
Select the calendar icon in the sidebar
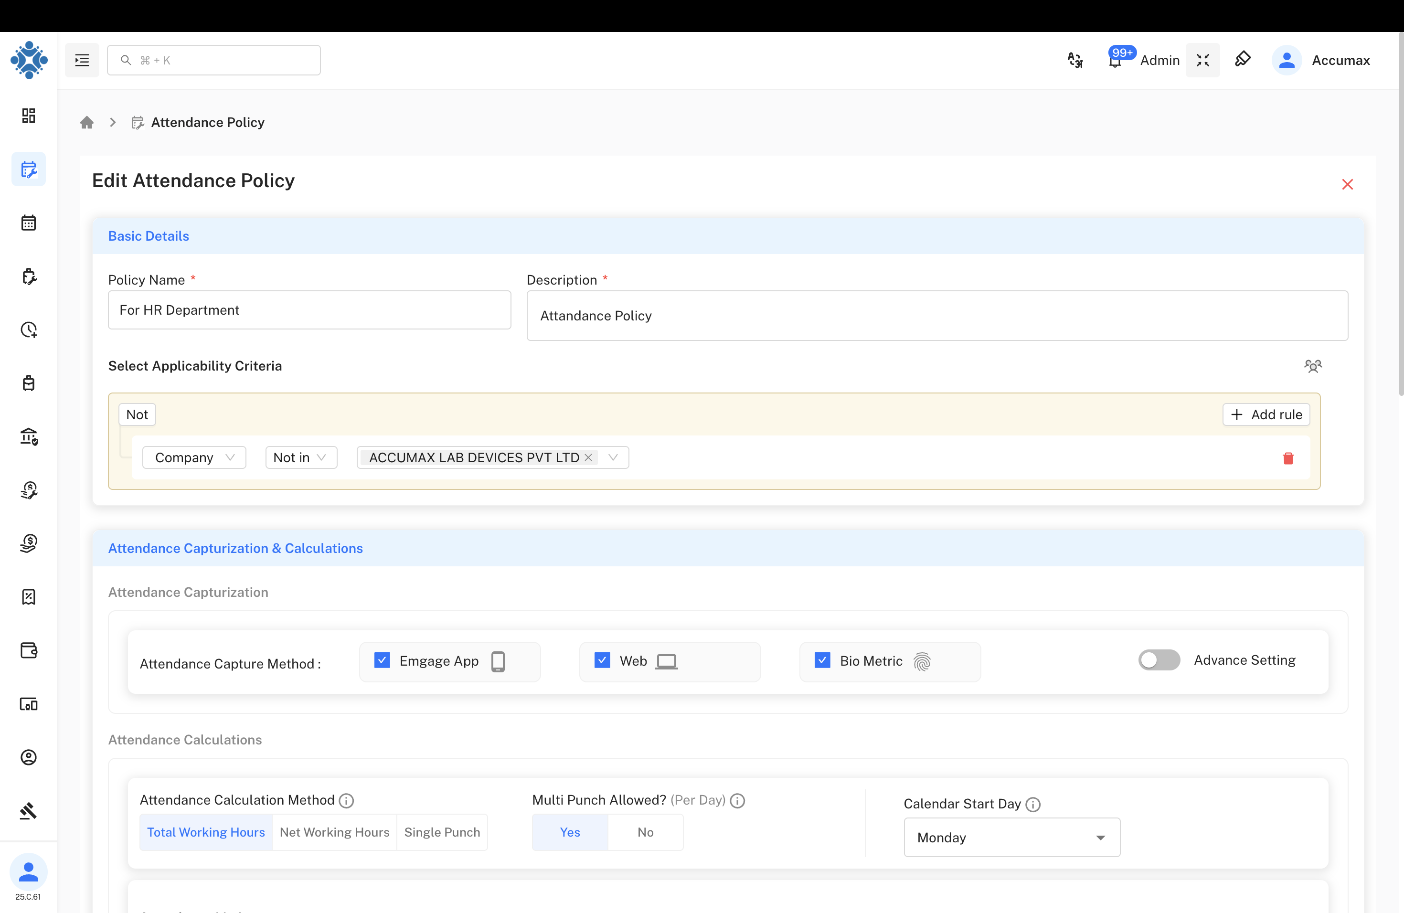click(x=28, y=223)
